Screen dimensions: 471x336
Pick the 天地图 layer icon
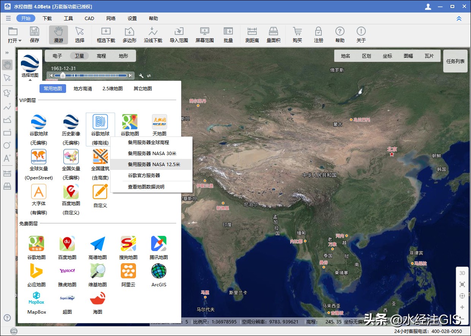[160, 122]
